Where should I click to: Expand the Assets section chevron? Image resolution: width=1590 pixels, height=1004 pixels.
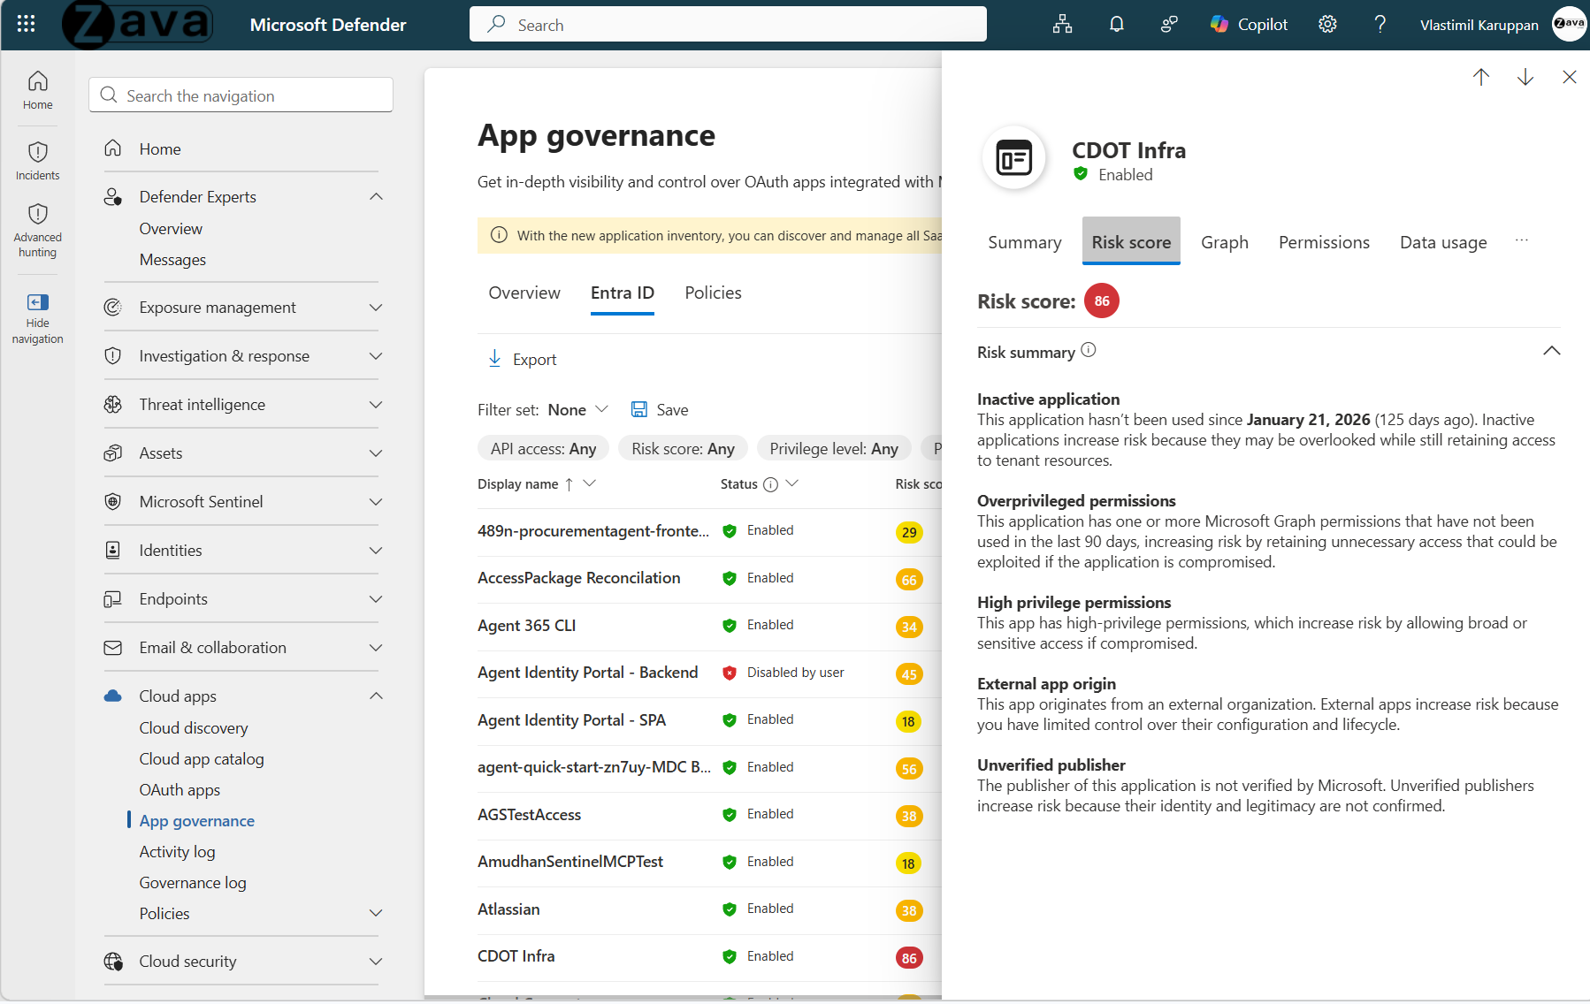pyautogui.click(x=376, y=453)
